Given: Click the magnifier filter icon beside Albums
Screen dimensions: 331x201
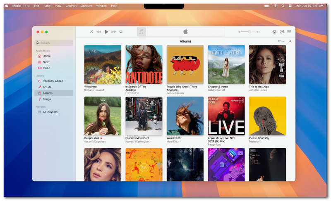Looking at the screenshot, I should (x=290, y=41).
